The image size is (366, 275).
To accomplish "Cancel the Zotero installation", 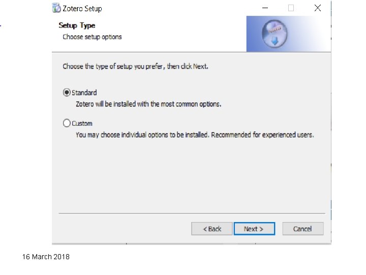I will pyautogui.click(x=303, y=229).
